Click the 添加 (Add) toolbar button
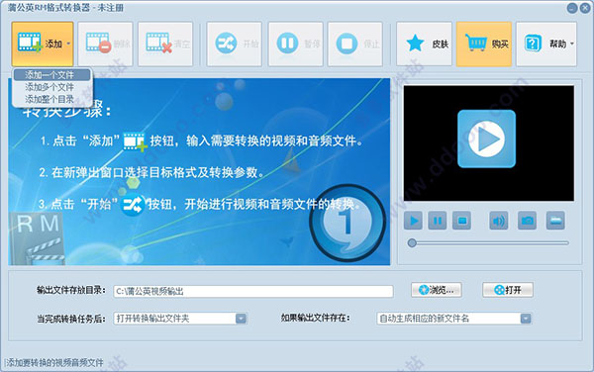 (43, 44)
